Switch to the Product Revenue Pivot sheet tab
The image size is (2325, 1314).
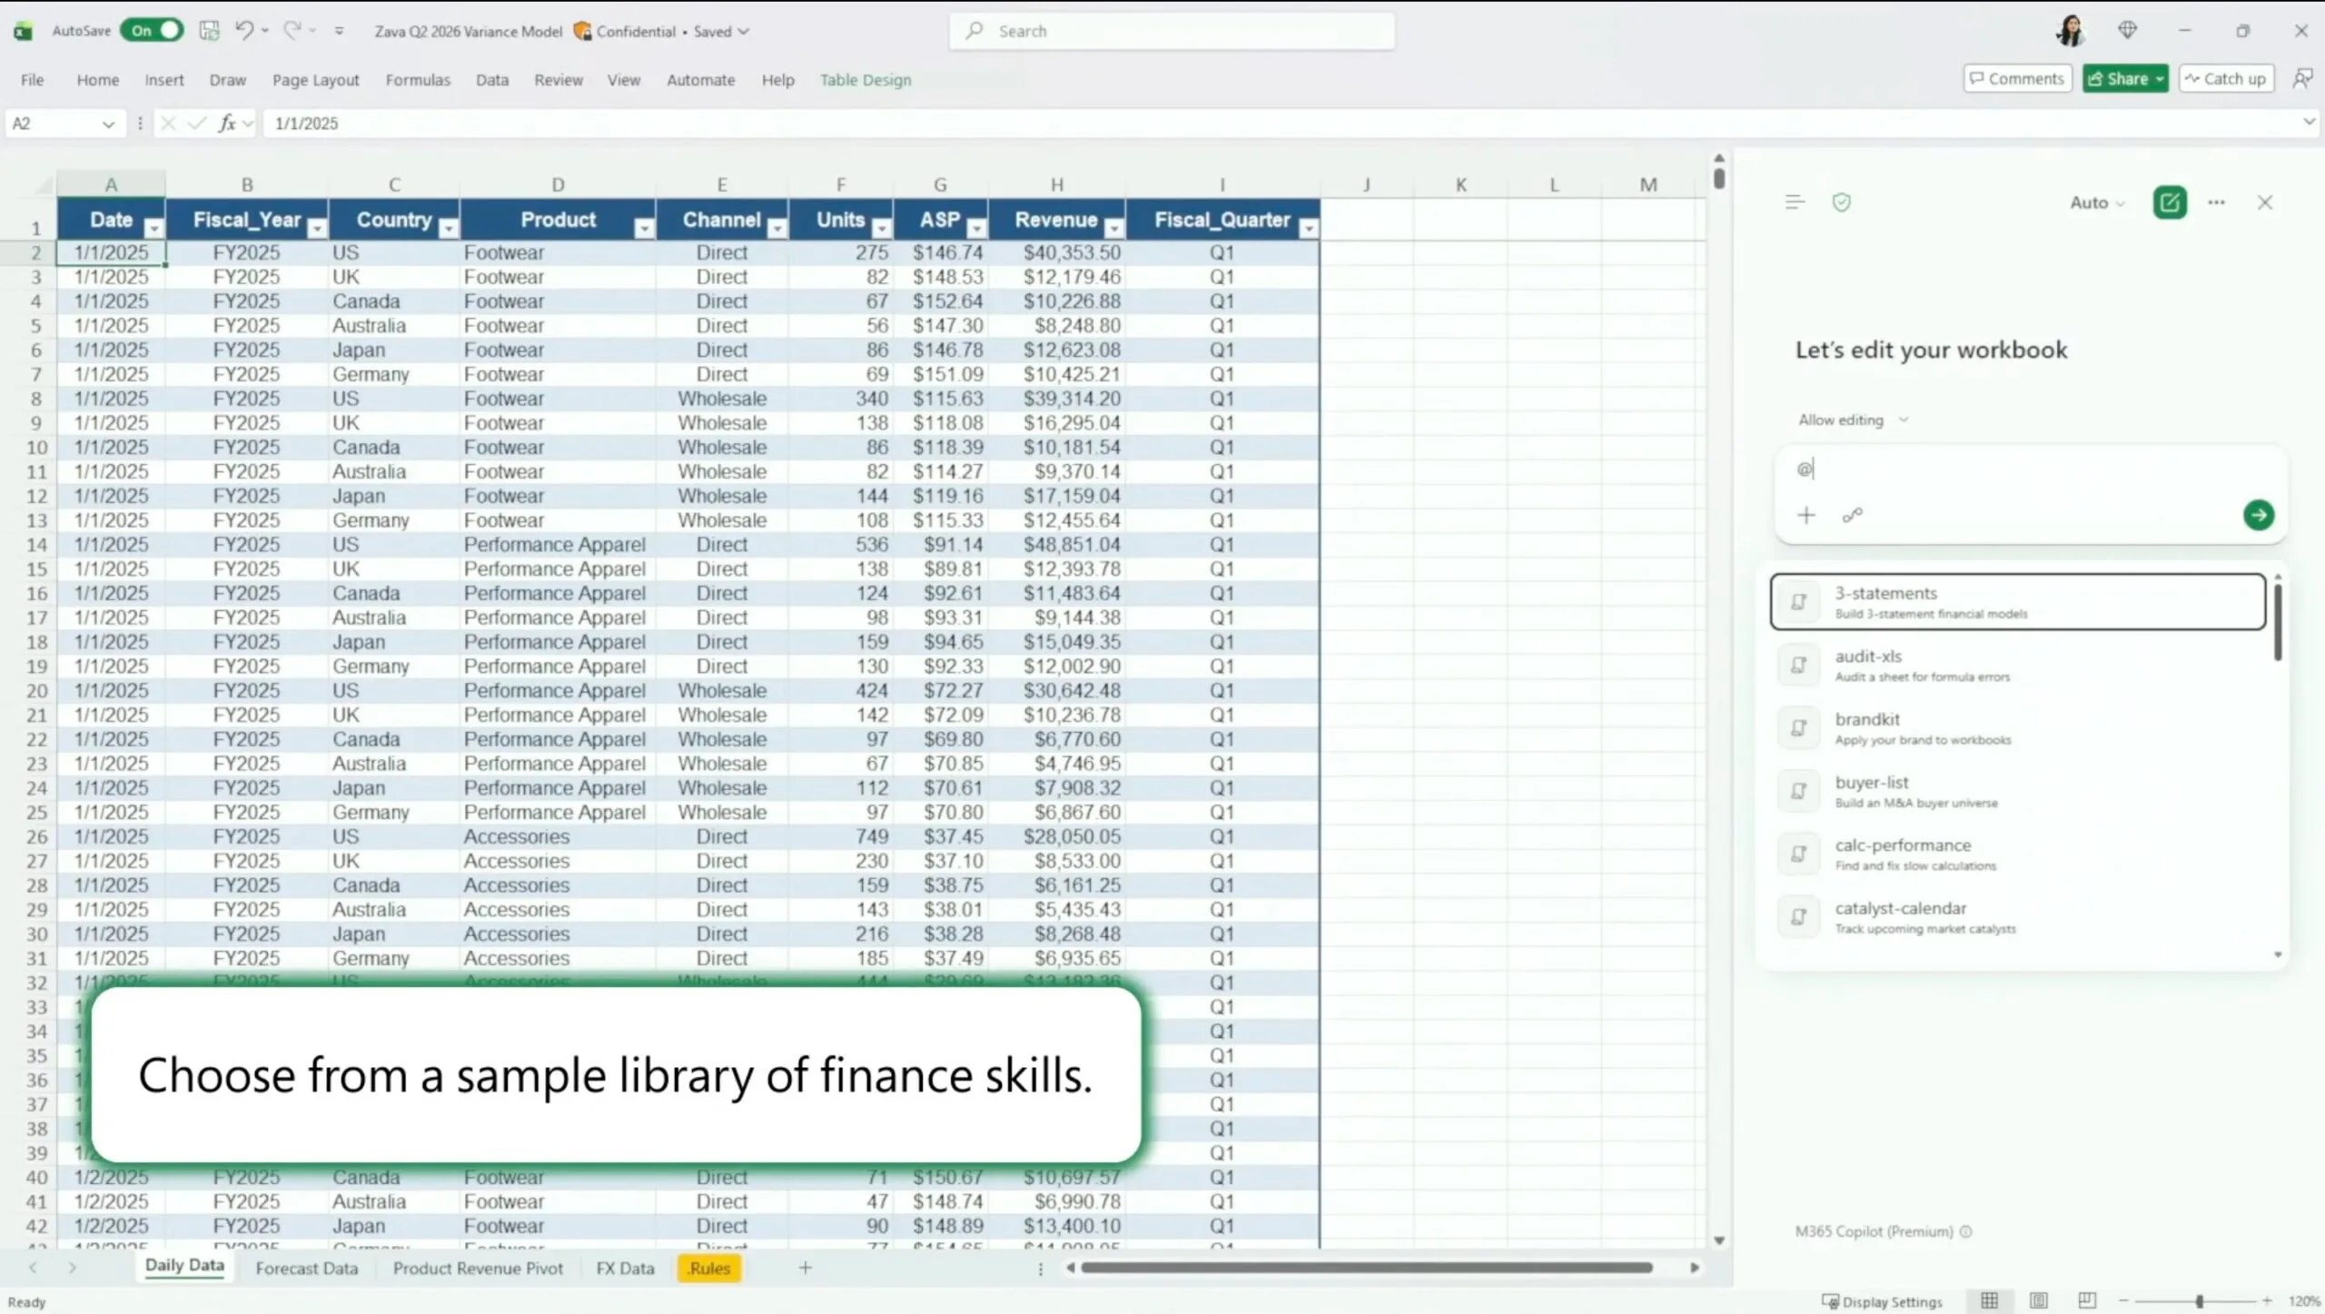[x=478, y=1268]
